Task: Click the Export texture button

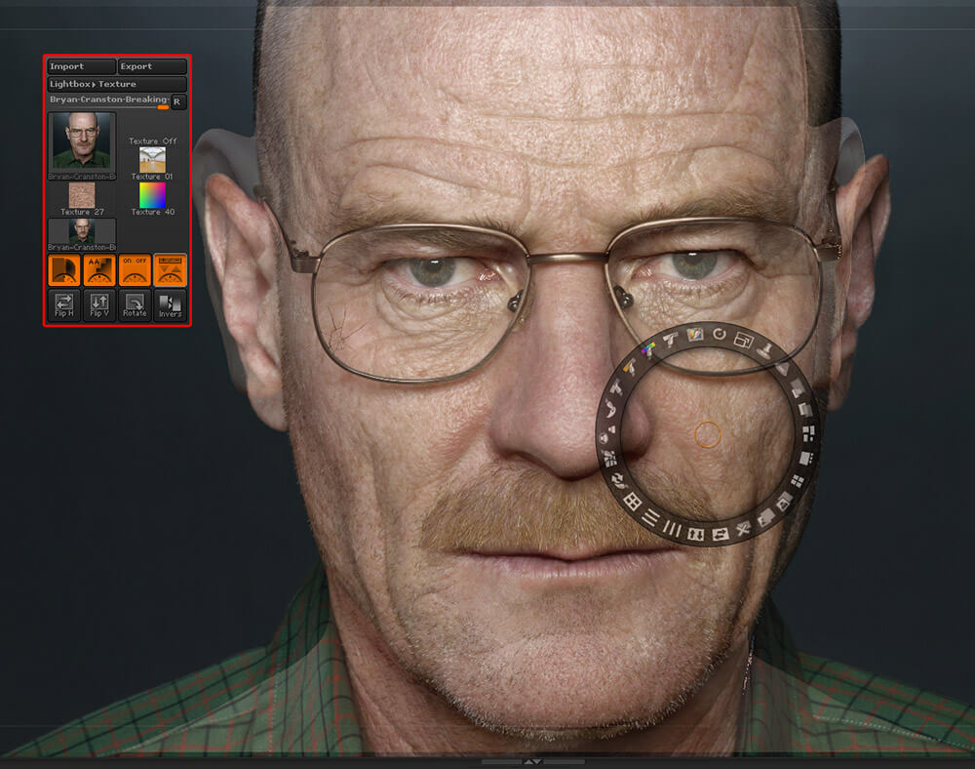Action: [152, 66]
